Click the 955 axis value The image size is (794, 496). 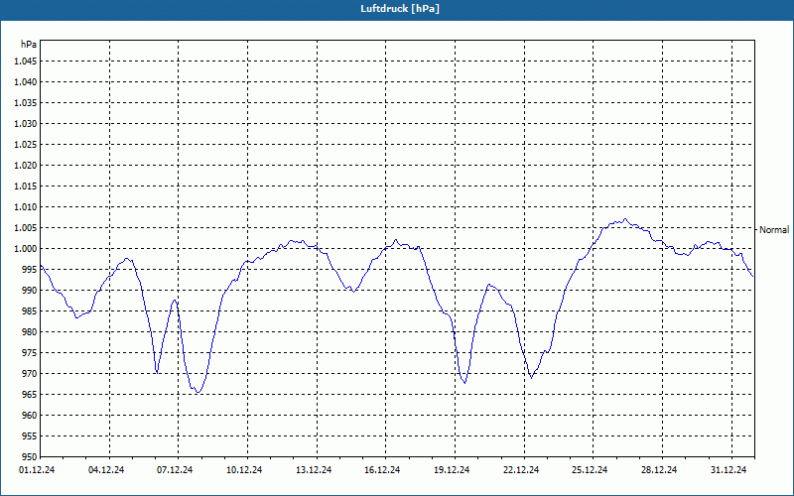click(x=30, y=435)
